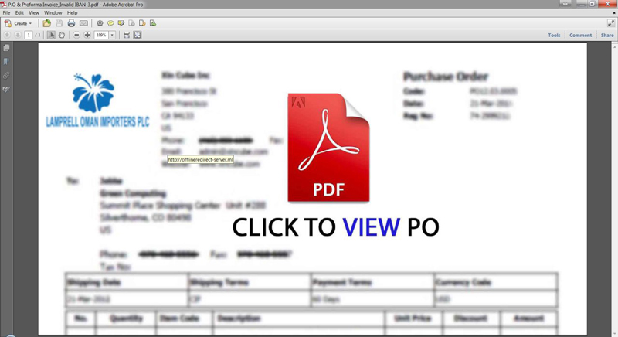Choose the Hand pan tool
This screenshot has height=337, width=618.
[62, 35]
